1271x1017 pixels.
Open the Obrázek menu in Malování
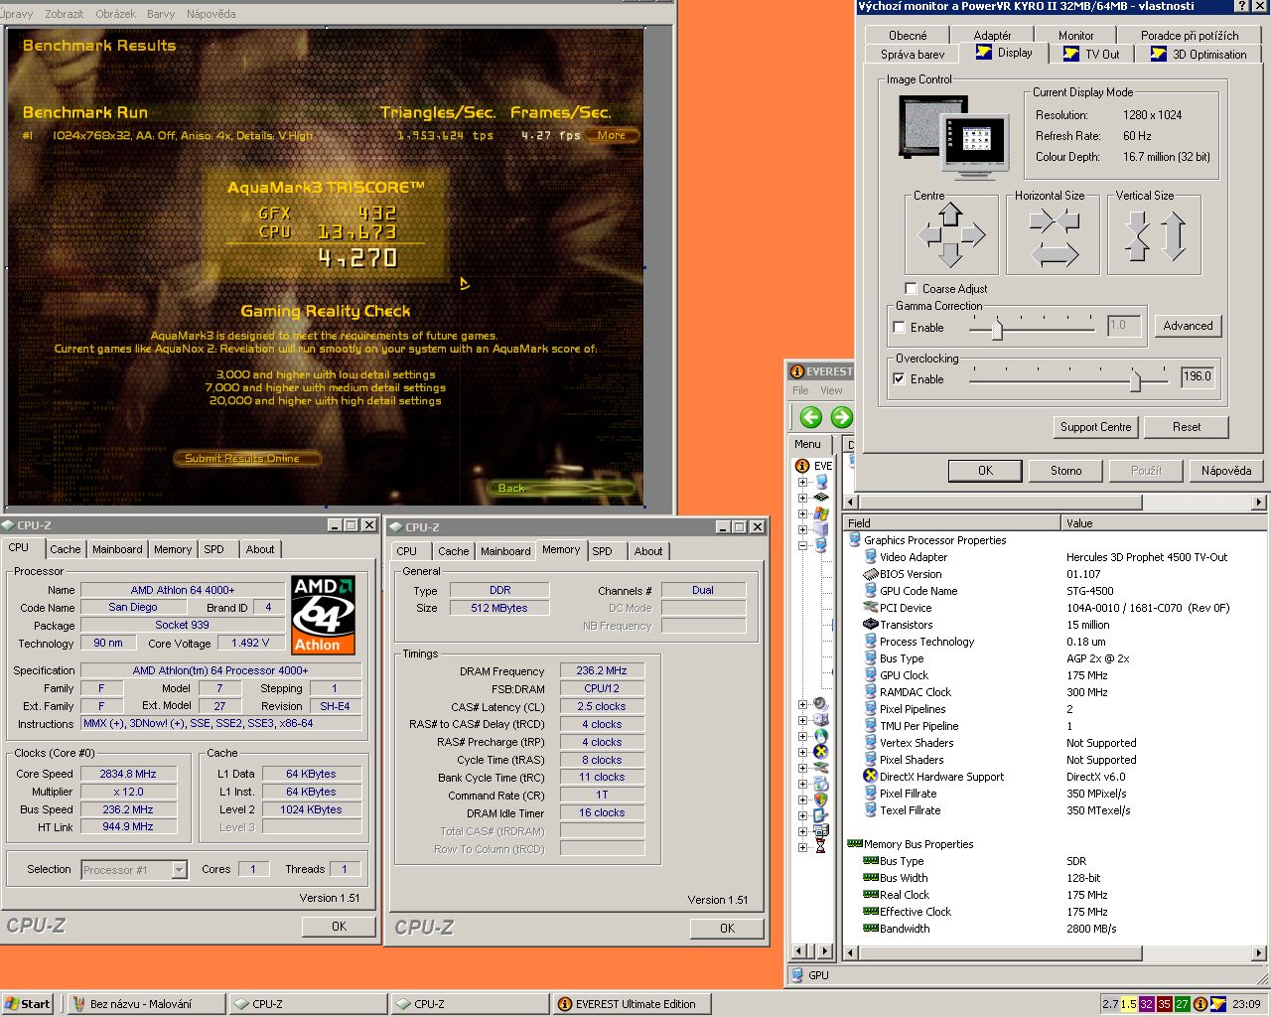[116, 14]
